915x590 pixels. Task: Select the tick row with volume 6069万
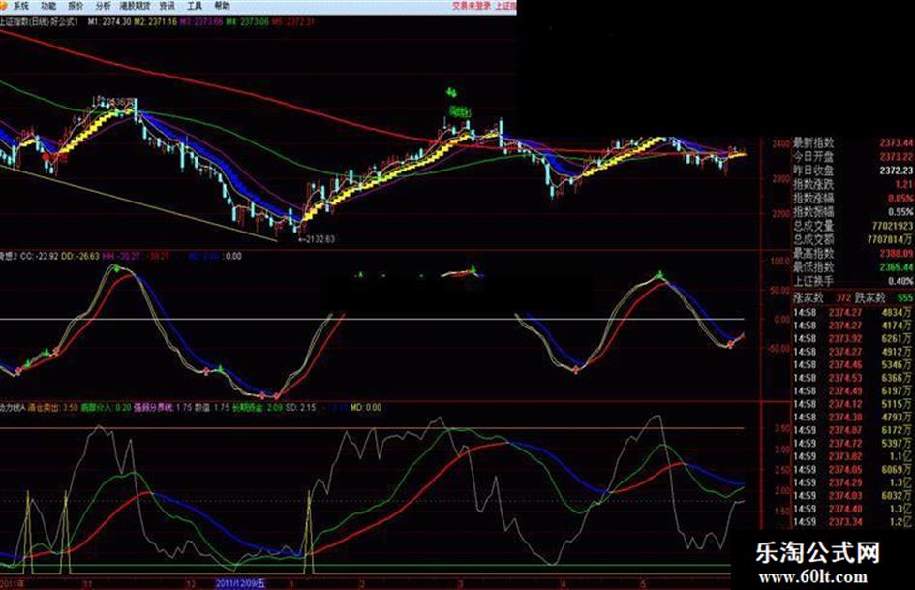pos(853,470)
